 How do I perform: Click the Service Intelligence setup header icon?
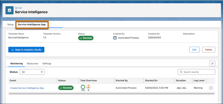pyautogui.click(x=9, y=10)
